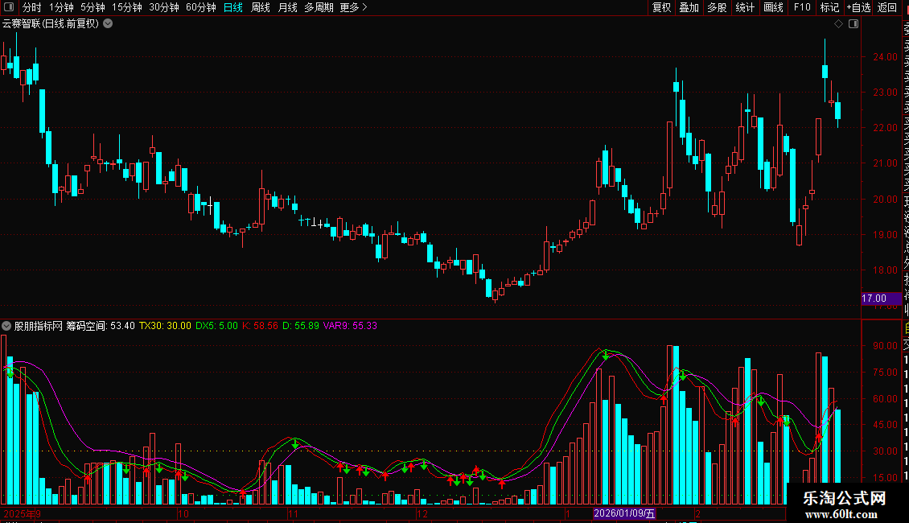Click the 19.00 price axis label
This screenshot has width=909, height=523.
point(885,235)
